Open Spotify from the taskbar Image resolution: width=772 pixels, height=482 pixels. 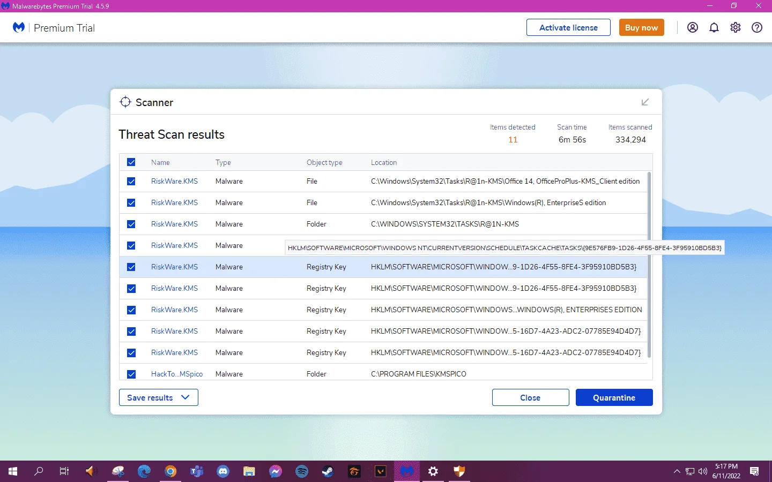(302, 471)
